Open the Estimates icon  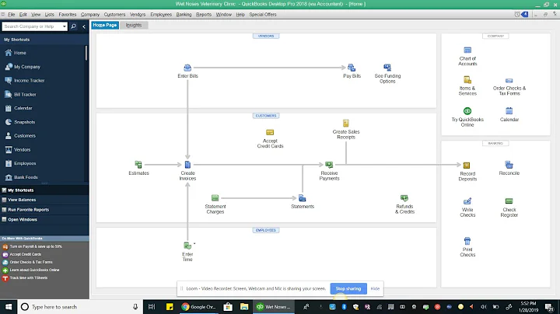(x=138, y=165)
